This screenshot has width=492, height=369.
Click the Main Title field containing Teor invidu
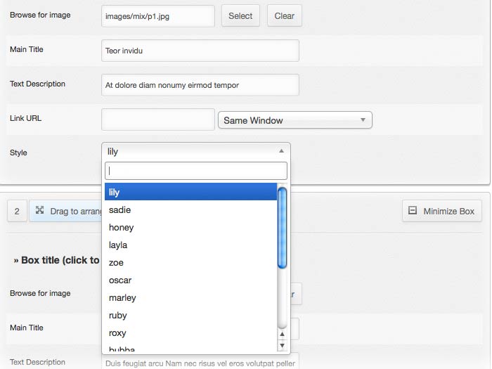tap(200, 51)
